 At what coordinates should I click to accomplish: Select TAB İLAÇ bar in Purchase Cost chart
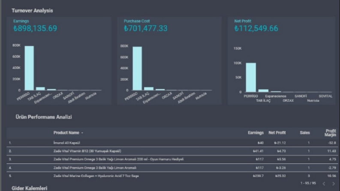149,89
